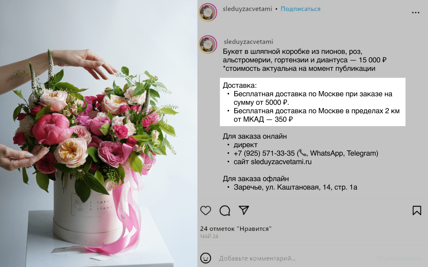Open sleduyzacvetami username above caption

248,42
